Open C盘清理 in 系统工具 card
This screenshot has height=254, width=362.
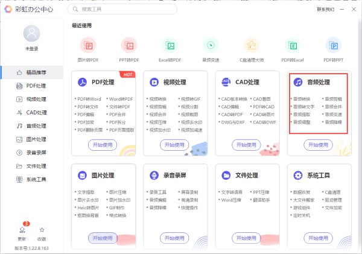[x=332, y=192]
